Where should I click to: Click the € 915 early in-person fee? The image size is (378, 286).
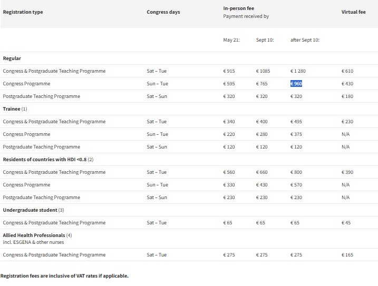(229, 71)
